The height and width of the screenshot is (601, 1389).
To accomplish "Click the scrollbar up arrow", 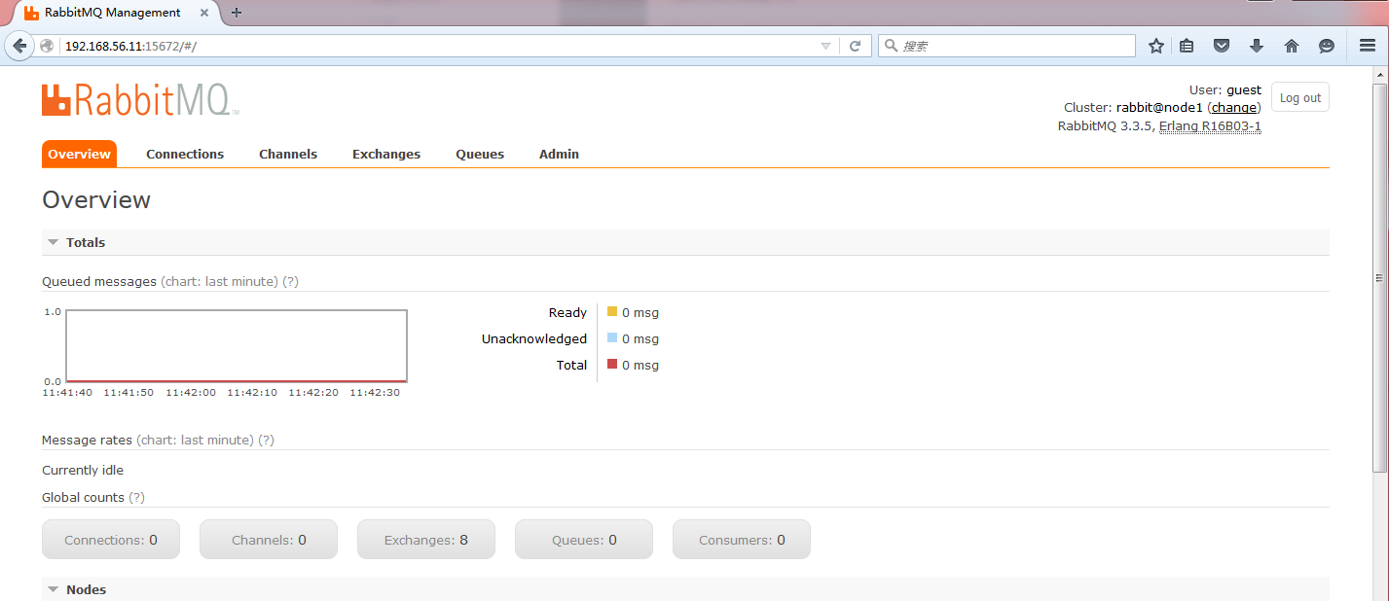I will [1380, 74].
